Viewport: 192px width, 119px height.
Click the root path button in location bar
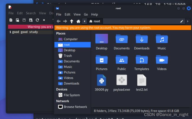click(95, 21)
